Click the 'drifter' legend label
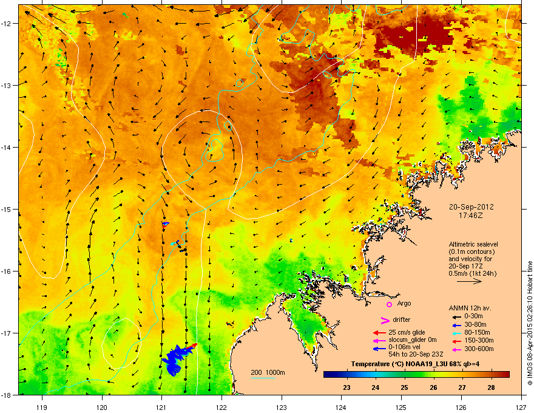Image resolution: width=534 pixels, height=413 pixels. pos(401,319)
